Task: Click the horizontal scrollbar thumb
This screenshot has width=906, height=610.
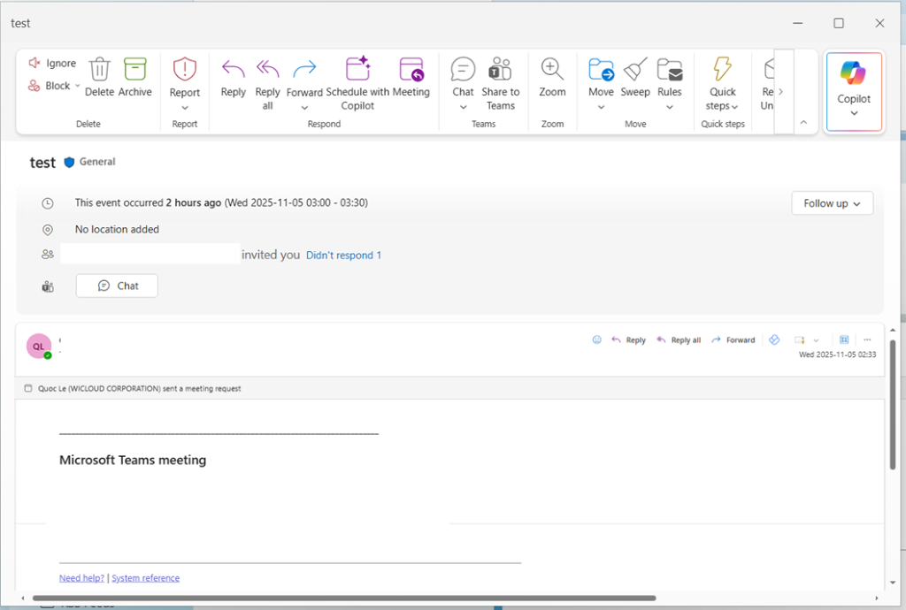Action: coord(344,598)
